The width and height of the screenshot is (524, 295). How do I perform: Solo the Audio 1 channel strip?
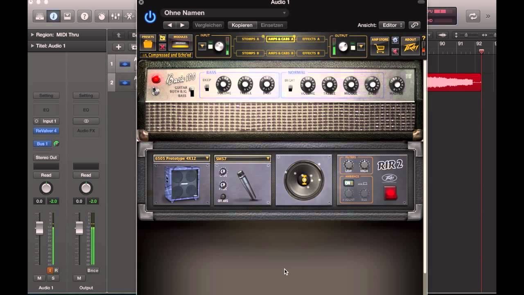click(x=53, y=278)
